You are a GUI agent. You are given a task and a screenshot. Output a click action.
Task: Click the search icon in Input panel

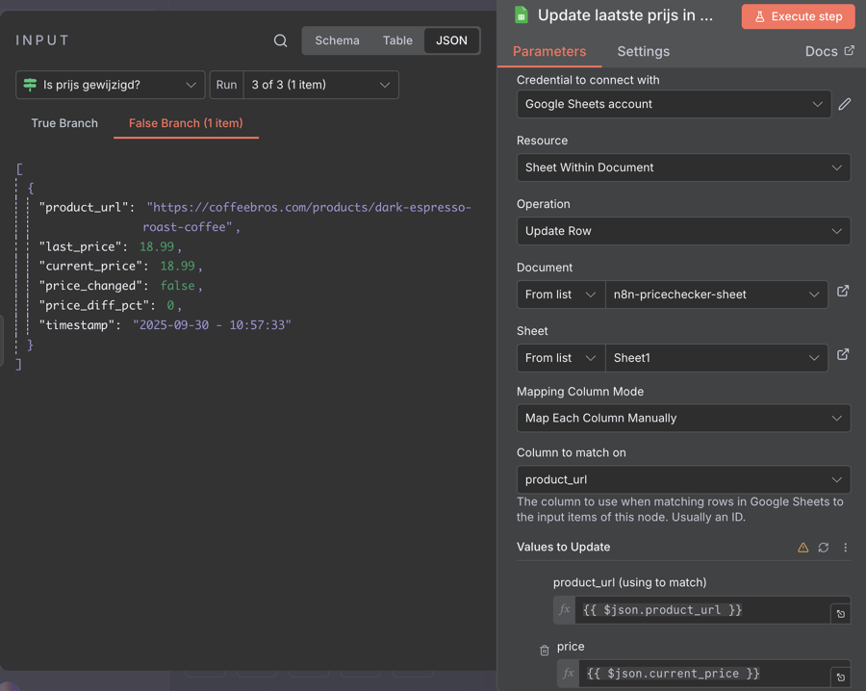[x=280, y=40]
